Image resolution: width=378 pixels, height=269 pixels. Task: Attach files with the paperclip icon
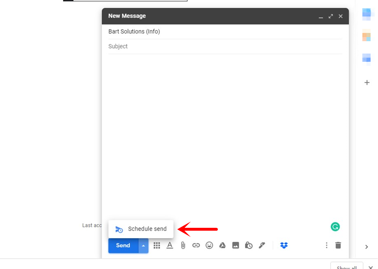(183, 246)
